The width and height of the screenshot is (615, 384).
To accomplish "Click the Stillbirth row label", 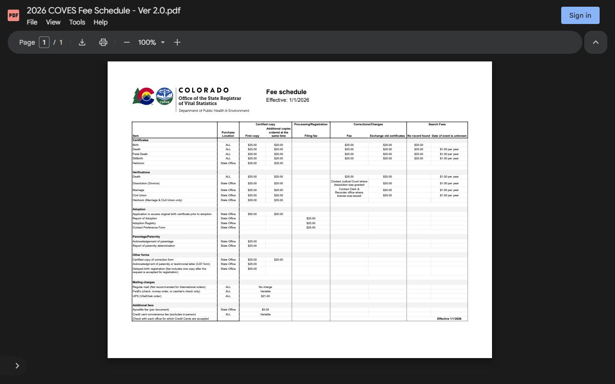I will tap(138, 158).
